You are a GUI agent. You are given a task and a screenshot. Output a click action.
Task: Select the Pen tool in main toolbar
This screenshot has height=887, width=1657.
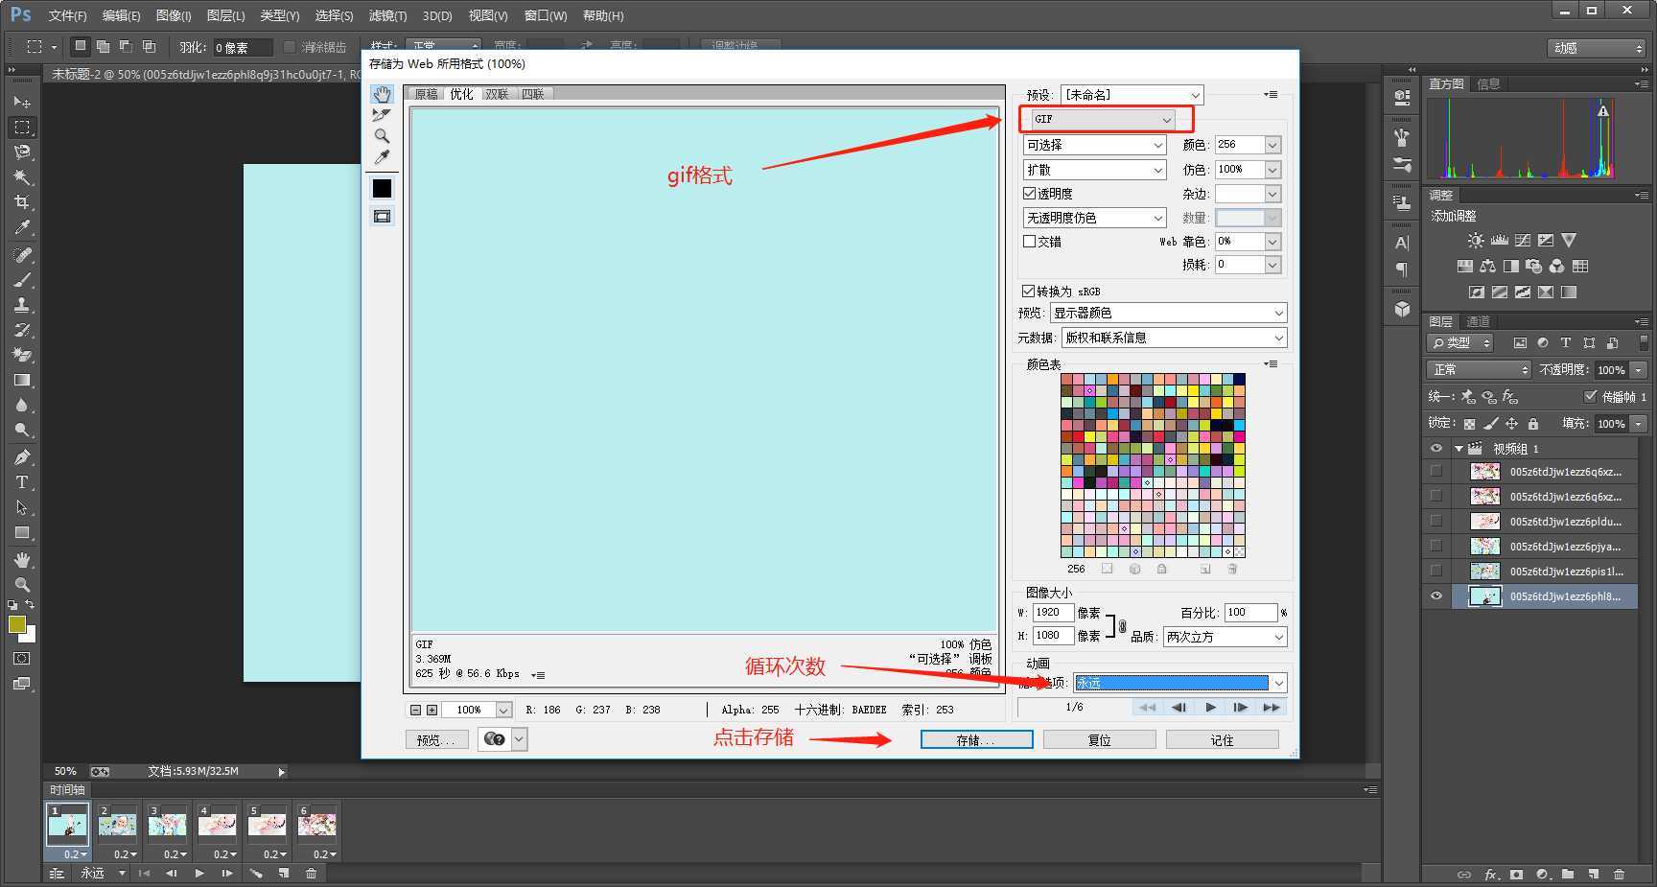22,457
